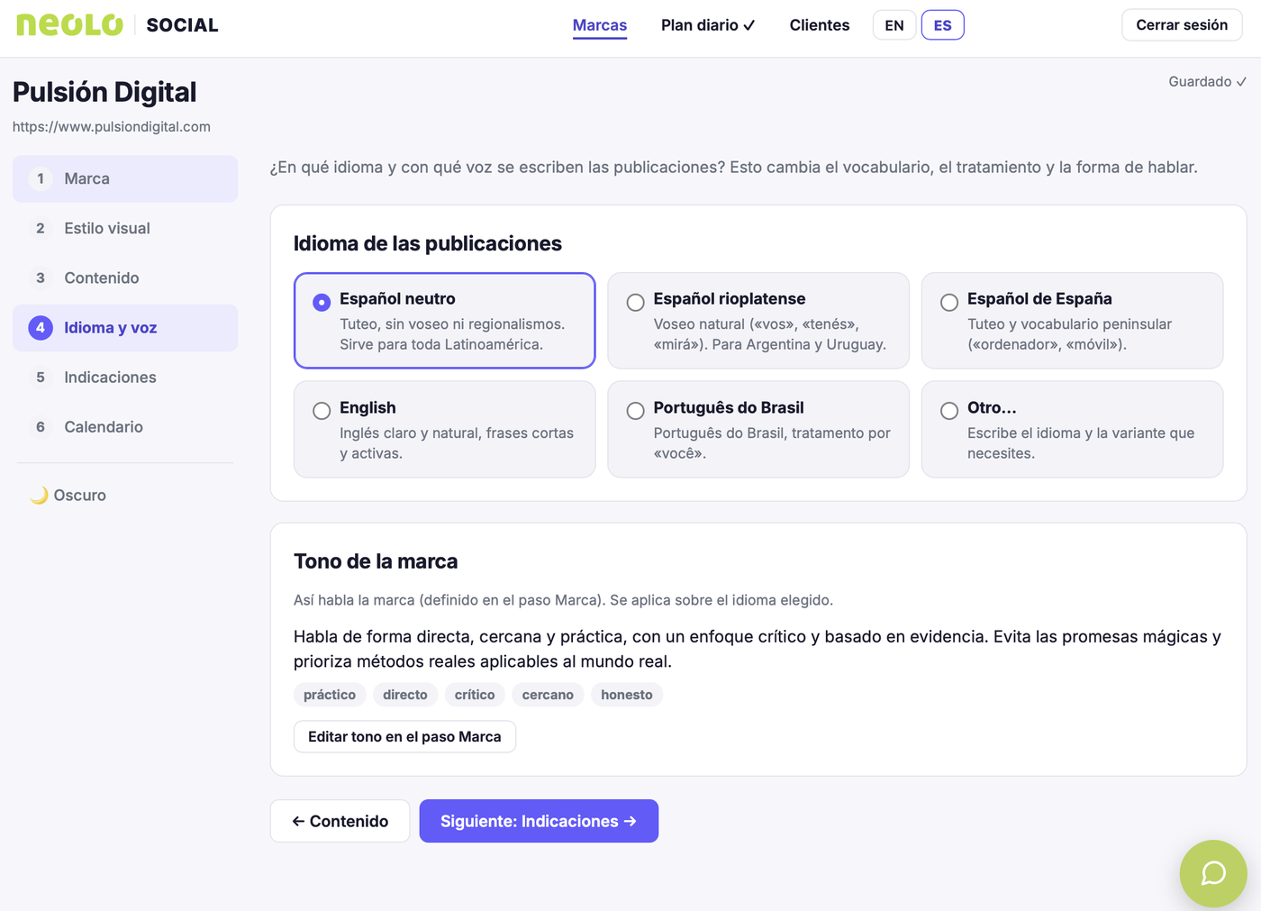This screenshot has height=911, width=1261.
Task: Continue with Siguiente: Indicaciones button
Action: coord(539,821)
